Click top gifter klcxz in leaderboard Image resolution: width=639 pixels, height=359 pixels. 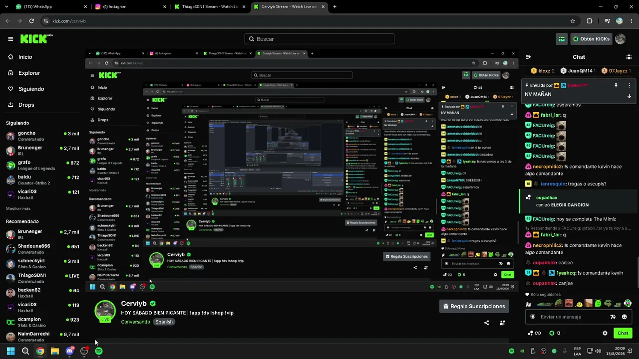(542, 71)
